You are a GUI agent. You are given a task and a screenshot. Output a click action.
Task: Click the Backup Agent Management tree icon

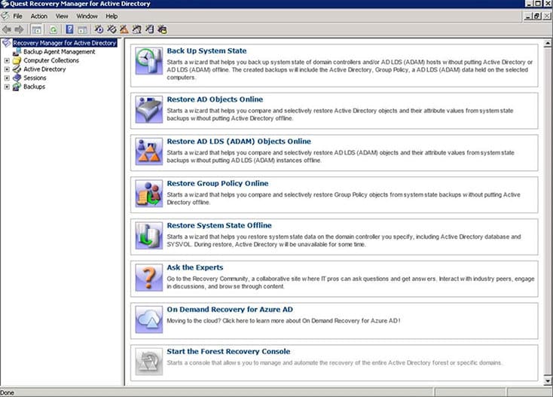(x=17, y=52)
